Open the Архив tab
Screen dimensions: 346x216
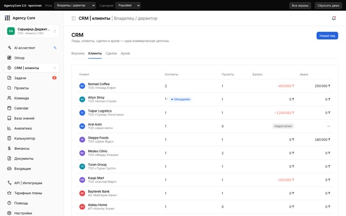(125, 53)
